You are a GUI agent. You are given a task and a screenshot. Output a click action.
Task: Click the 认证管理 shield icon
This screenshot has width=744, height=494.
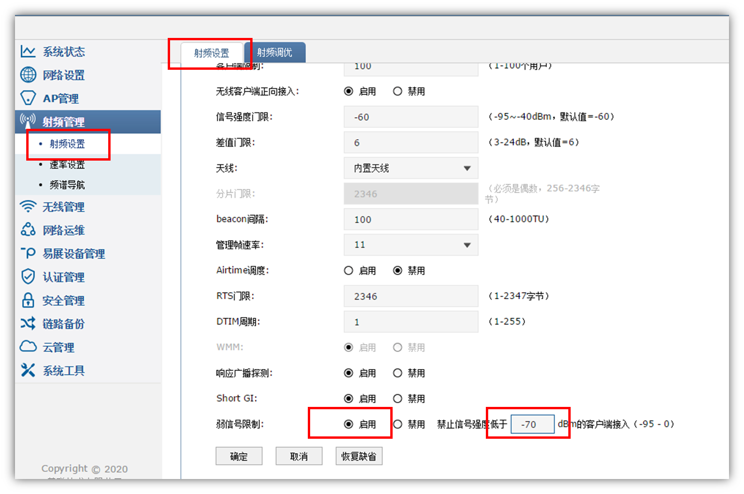coord(28,277)
